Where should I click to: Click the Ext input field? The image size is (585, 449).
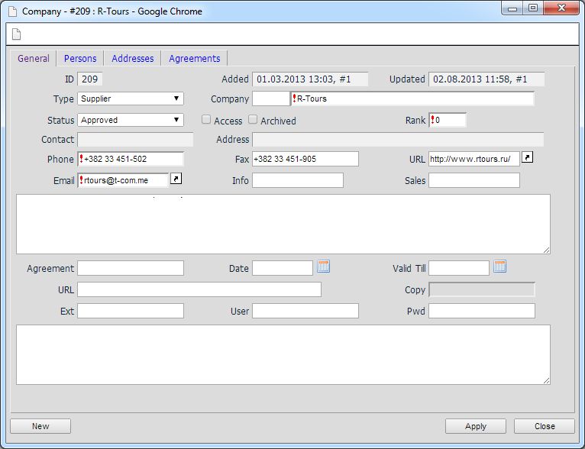tap(131, 311)
